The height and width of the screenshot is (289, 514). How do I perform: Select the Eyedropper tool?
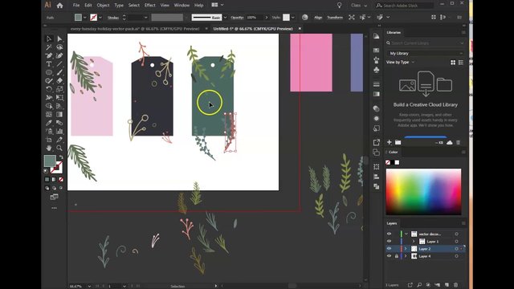click(49, 123)
